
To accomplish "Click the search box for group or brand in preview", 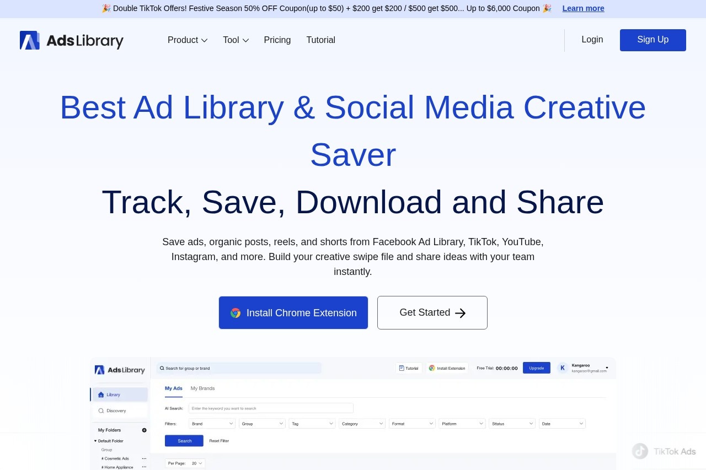I will pyautogui.click(x=239, y=368).
